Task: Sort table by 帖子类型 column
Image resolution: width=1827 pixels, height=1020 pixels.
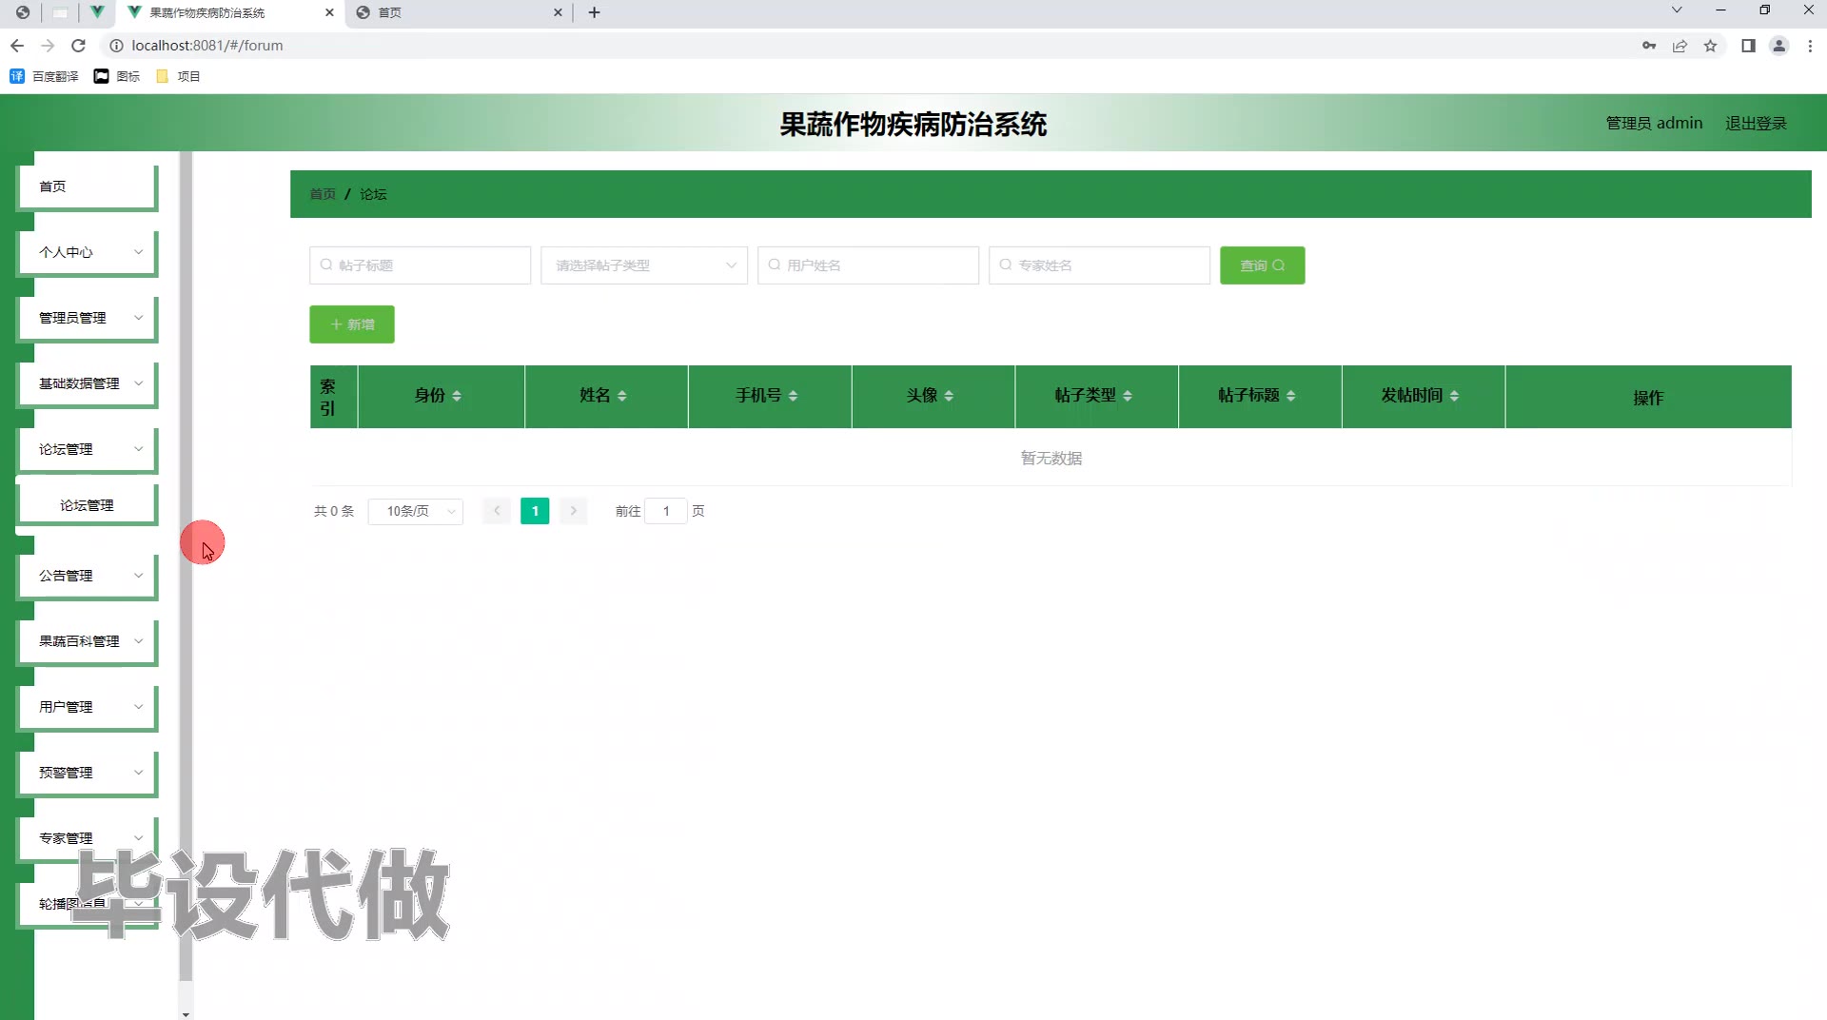Action: [x=1128, y=396]
